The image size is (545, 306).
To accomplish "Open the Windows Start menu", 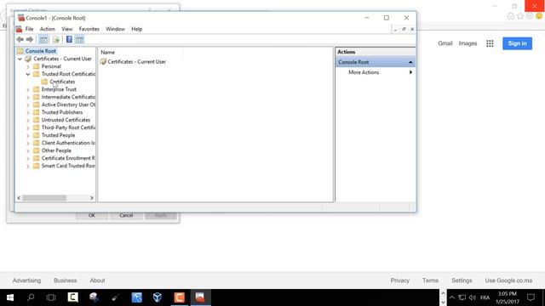I will (10, 297).
